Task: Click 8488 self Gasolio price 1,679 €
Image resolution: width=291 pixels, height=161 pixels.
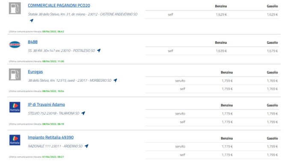Action: (x=272, y=51)
